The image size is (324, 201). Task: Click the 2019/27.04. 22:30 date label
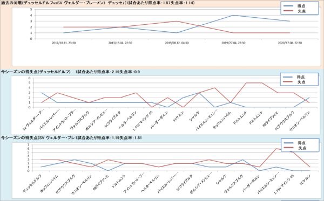coord(233,43)
